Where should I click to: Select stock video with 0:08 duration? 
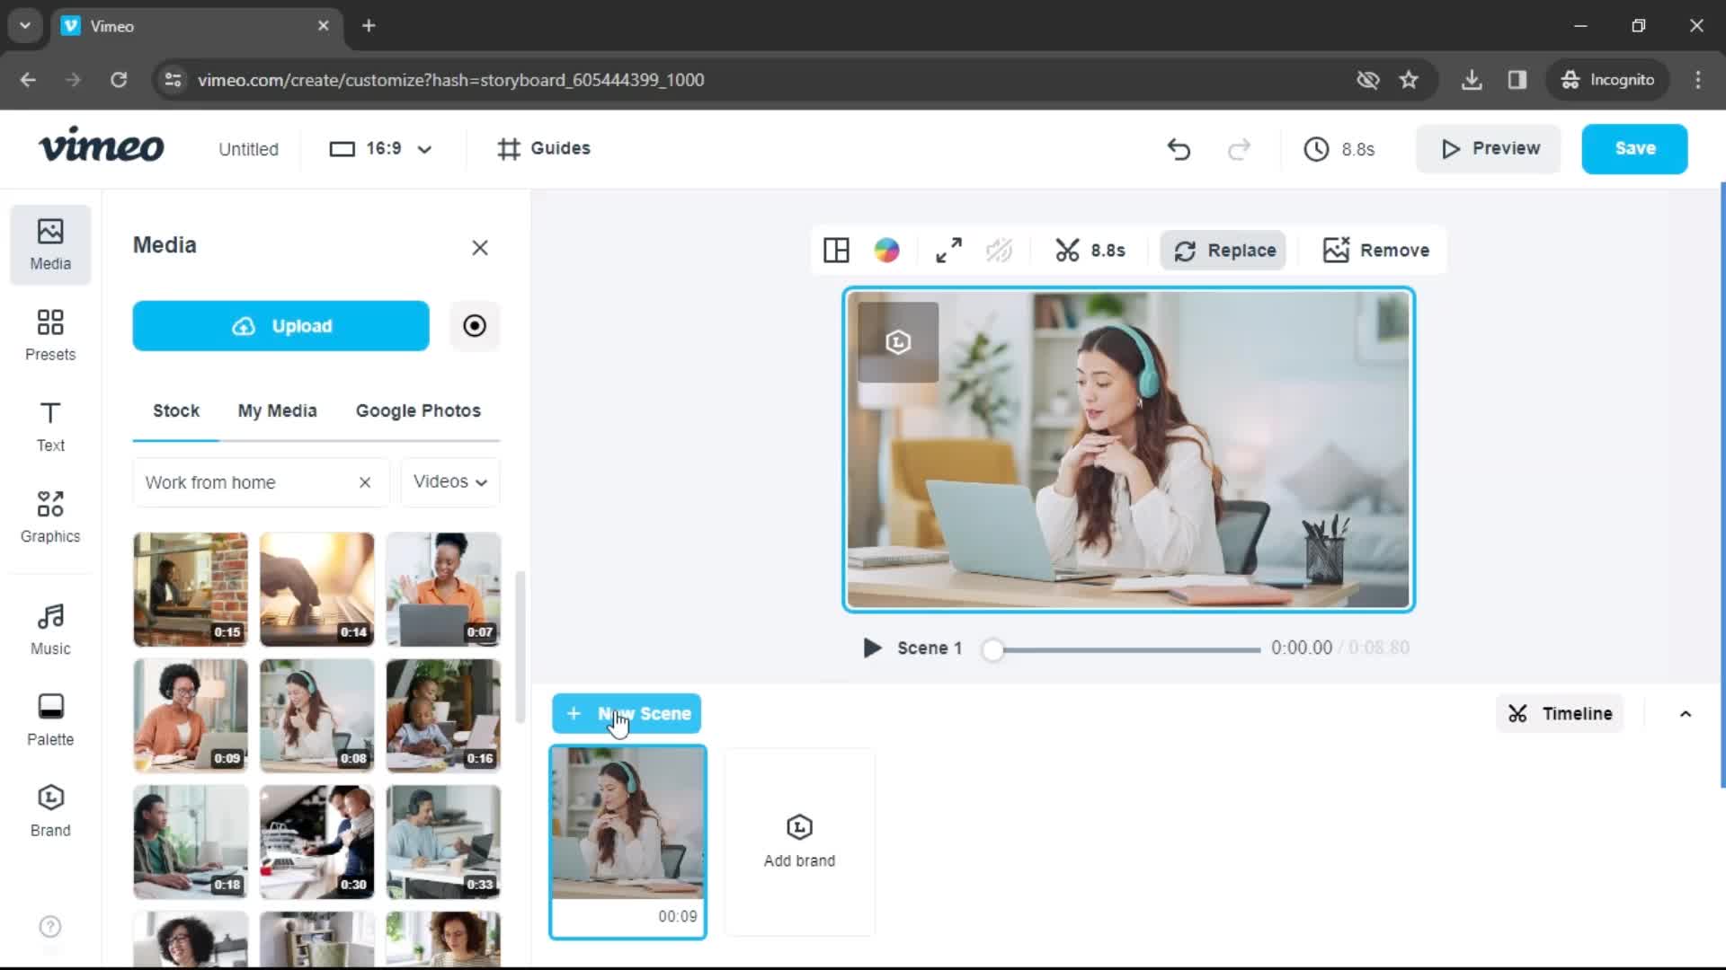click(316, 716)
